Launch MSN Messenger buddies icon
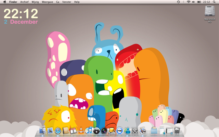The height and width of the screenshot is (137, 219). coord(127,131)
